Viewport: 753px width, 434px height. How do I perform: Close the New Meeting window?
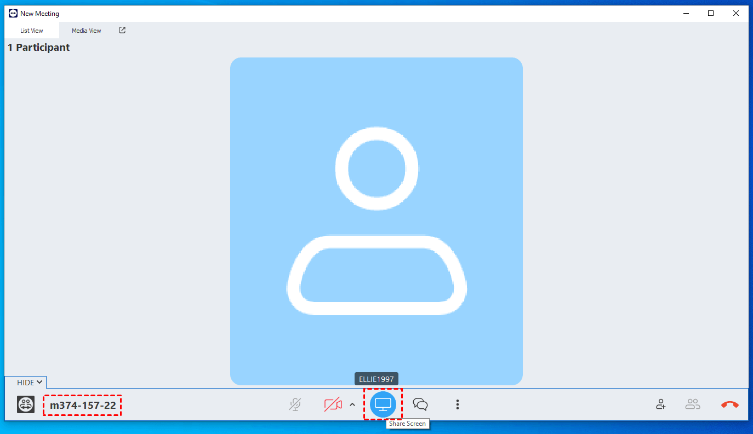point(736,13)
